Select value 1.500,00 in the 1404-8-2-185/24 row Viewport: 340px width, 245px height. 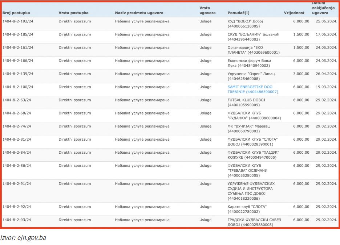coord(301,34)
